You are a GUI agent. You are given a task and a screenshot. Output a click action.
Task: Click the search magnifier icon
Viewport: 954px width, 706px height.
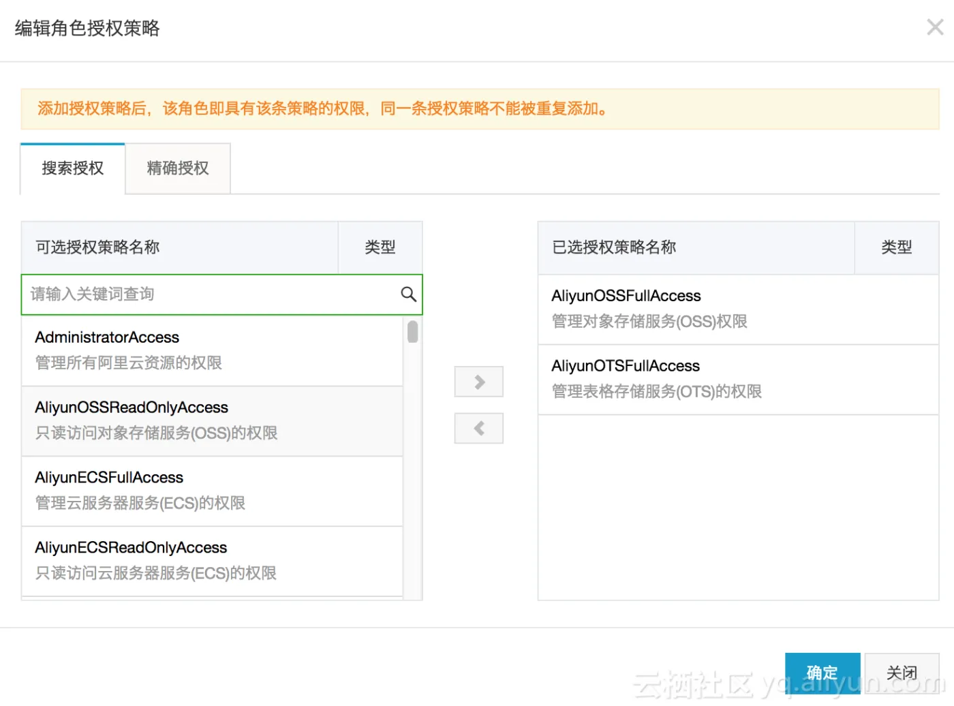pos(408,294)
